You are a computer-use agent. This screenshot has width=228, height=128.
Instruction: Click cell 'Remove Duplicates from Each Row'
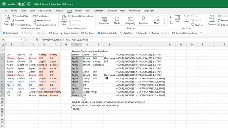point(89,51)
